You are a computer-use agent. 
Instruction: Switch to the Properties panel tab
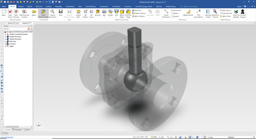click(x=17, y=130)
